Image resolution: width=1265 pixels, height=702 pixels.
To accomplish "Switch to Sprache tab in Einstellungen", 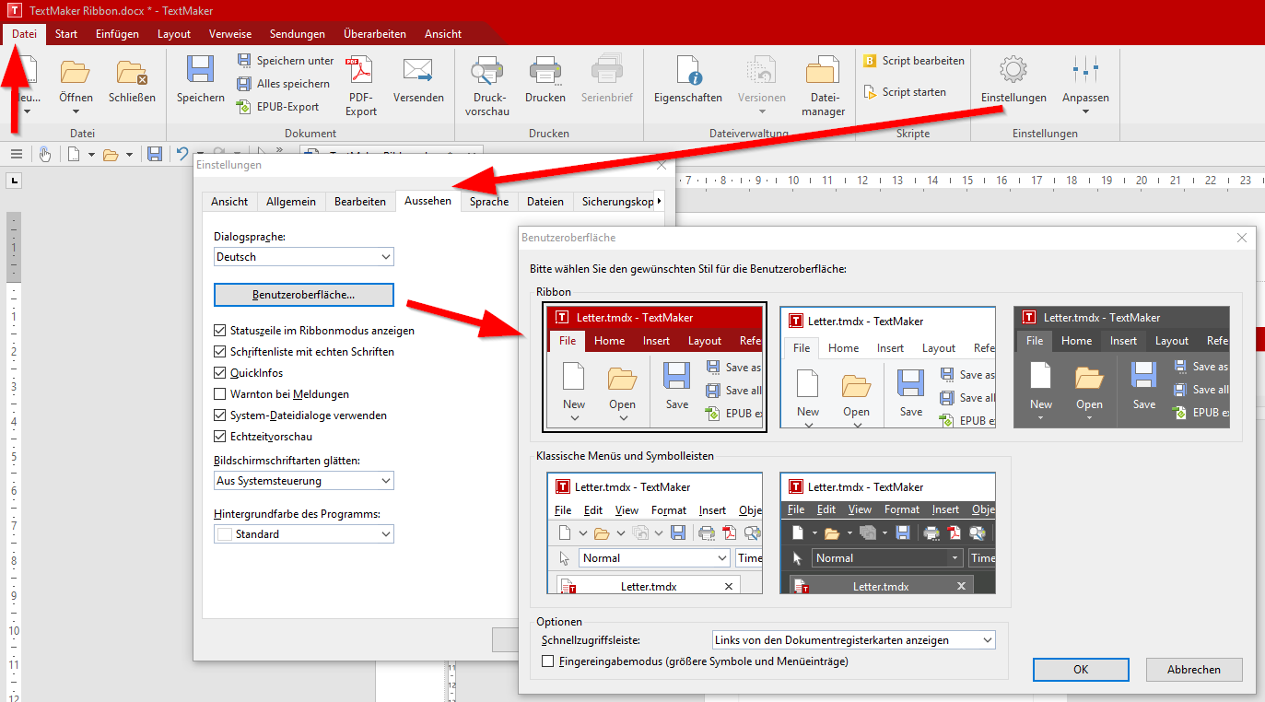I will (x=489, y=201).
